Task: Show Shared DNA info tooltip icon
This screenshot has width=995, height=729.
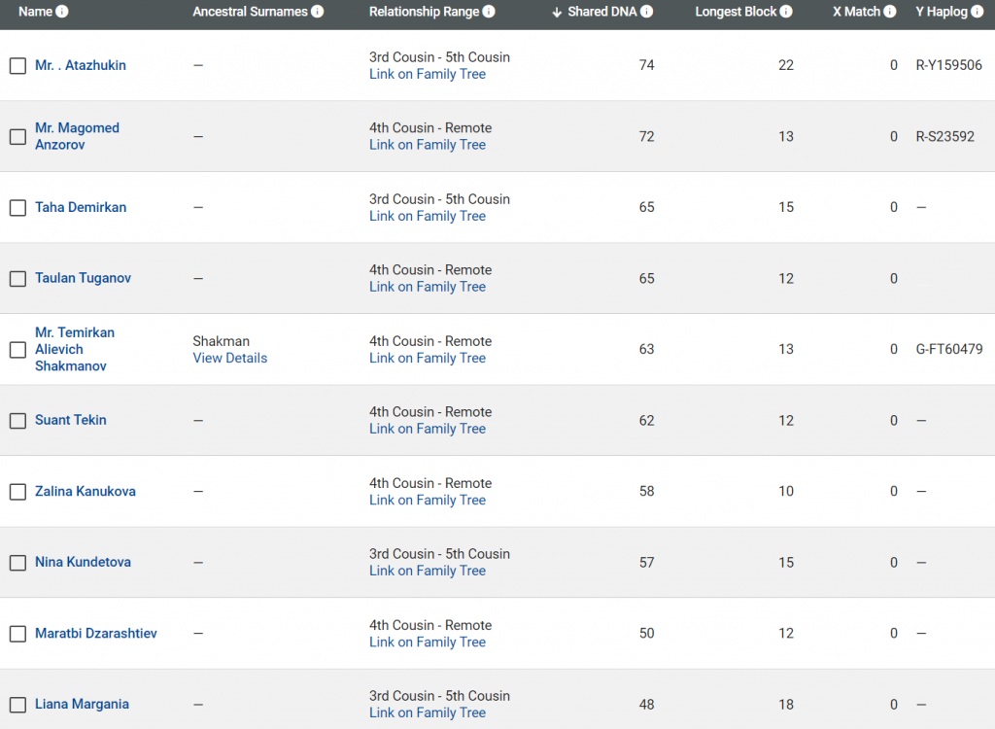Action: pos(647,12)
